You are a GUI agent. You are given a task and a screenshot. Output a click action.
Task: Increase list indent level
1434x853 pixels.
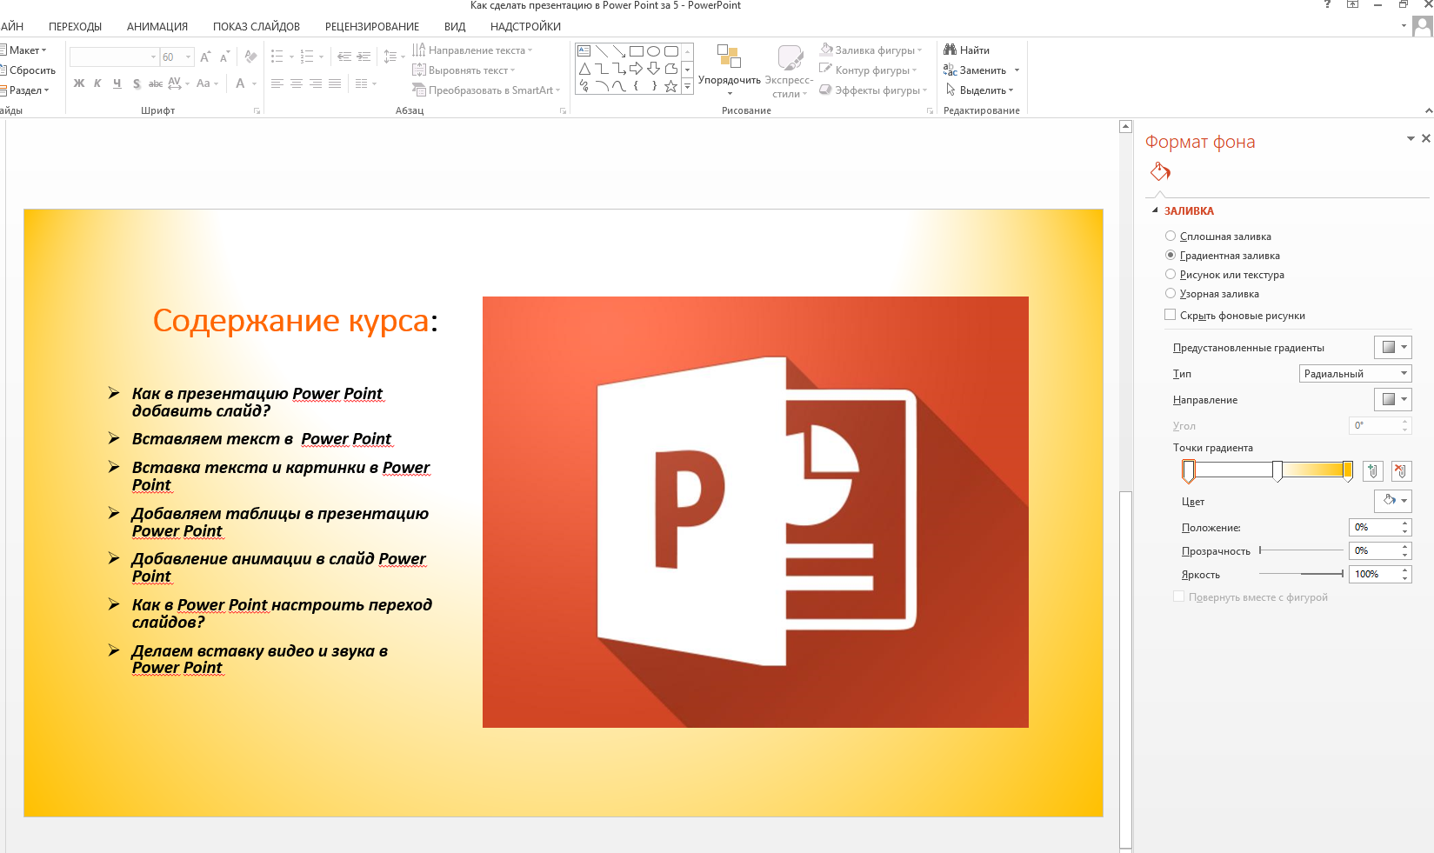click(x=364, y=57)
